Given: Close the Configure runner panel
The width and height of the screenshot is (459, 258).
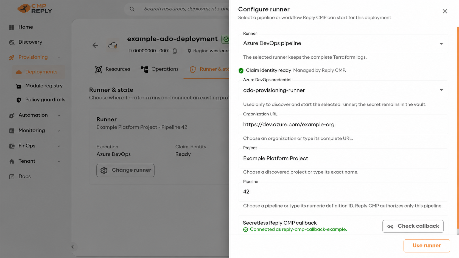Looking at the screenshot, I should coord(445,11).
